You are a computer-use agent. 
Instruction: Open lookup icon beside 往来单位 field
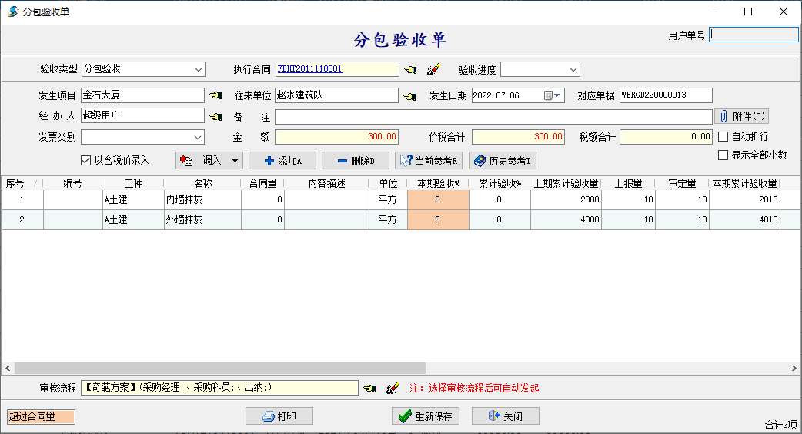click(410, 96)
